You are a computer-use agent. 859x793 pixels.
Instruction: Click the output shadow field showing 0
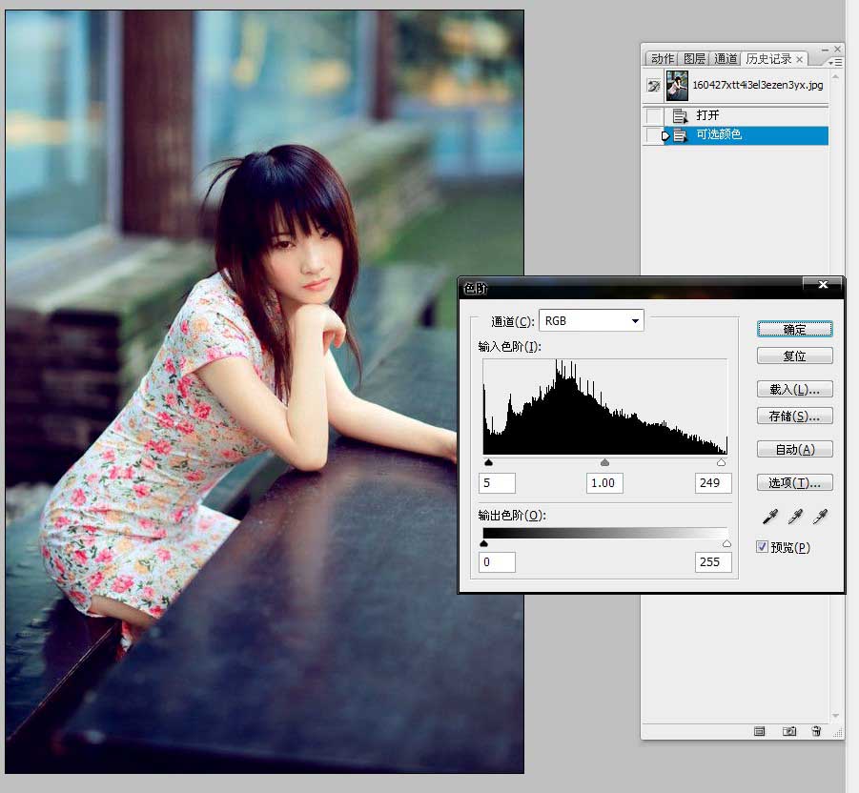(497, 562)
